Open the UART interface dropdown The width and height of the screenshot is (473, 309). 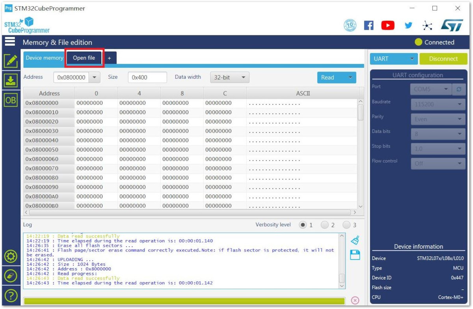click(x=394, y=59)
